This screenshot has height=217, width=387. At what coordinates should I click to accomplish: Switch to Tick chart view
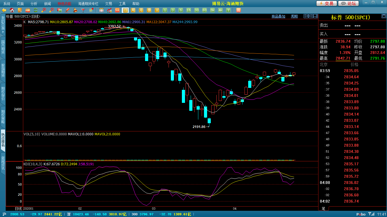tap(117, 10)
